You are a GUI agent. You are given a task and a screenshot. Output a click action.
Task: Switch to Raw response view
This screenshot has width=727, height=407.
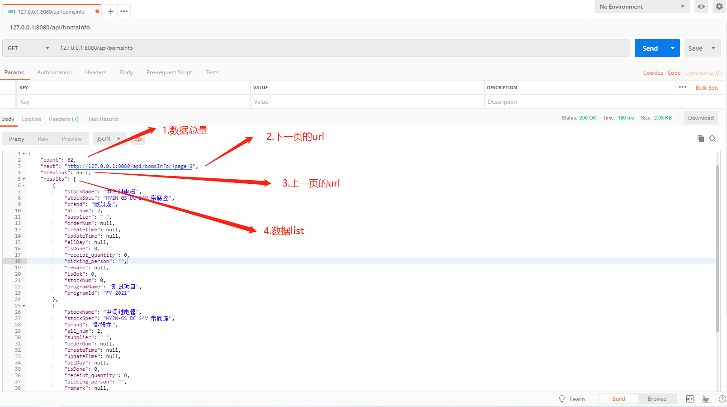43,139
